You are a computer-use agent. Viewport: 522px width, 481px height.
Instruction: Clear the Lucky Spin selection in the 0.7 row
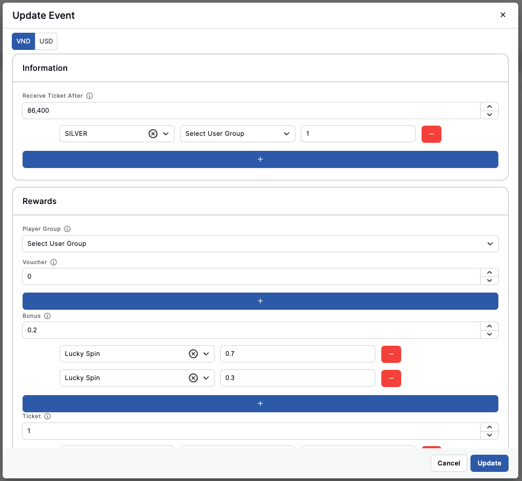[193, 354]
